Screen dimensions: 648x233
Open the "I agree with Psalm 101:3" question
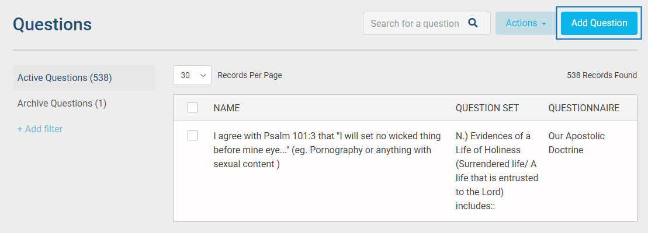pyautogui.click(x=327, y=150)
